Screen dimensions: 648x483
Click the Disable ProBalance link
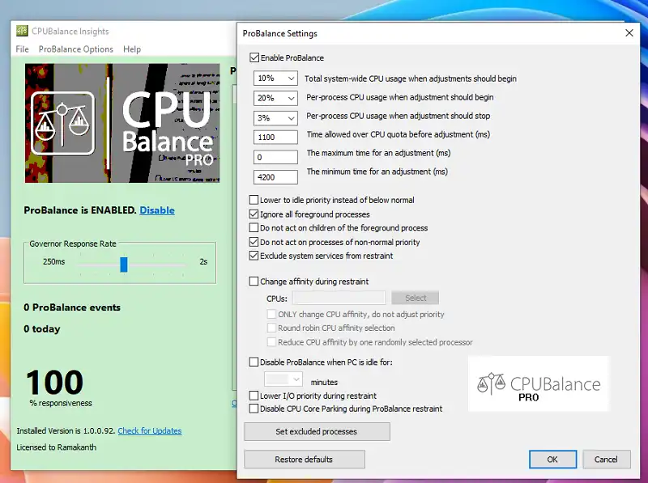(157, 210)
